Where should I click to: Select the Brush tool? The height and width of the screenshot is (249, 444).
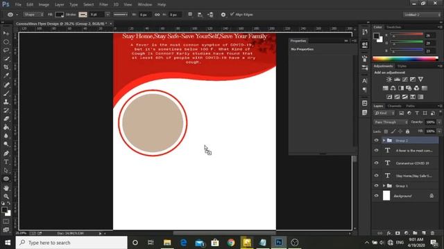6,93
